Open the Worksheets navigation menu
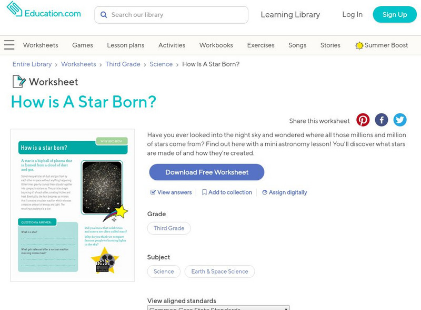This screenshot has height=310, width=421. pyautogui.click(x=41, y=45)
